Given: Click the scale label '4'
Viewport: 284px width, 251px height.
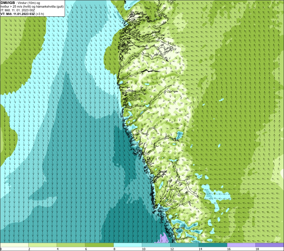Looking at the screenshot, I should pos(58,249).
